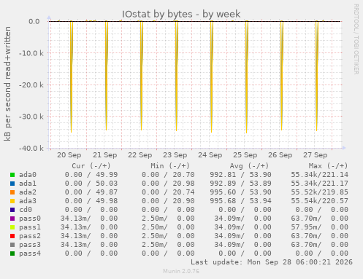Click the 20 Sep yellow I/O spike
The width and height of the screenshot is (363, 279).
tap(72, 76)
